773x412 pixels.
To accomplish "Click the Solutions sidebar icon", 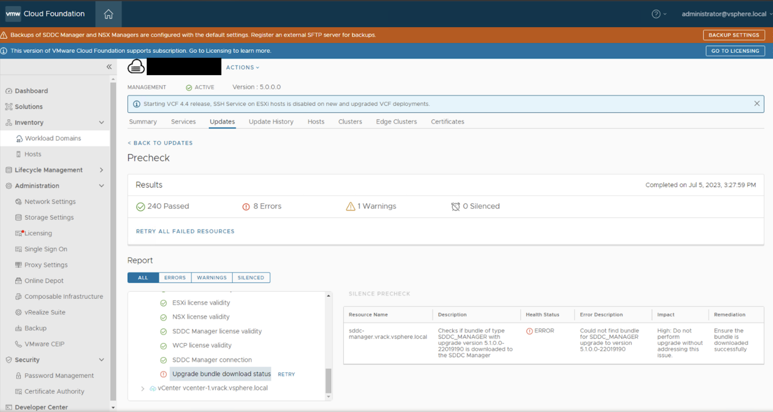I will 9,106.
